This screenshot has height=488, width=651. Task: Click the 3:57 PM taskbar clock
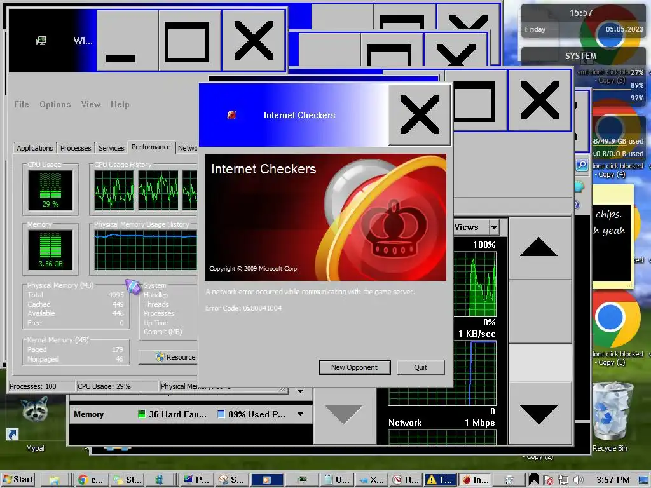pyautogui.click(x=613, y=480)
